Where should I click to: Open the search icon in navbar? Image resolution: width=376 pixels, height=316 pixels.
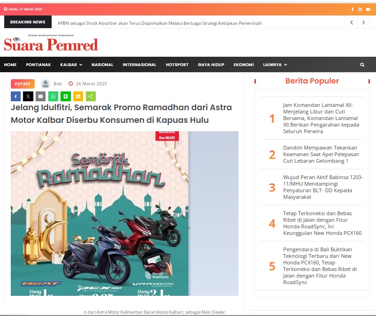[362, 65]
